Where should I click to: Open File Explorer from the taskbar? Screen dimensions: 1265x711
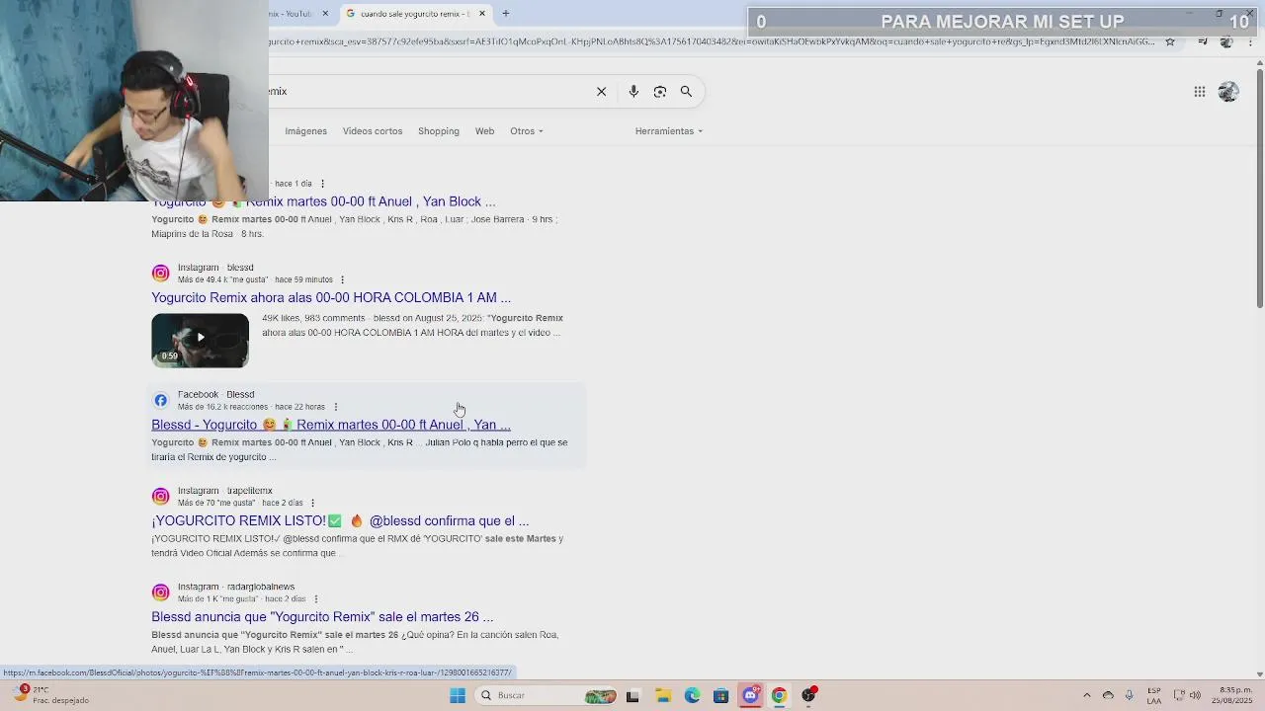pos(662,695)
